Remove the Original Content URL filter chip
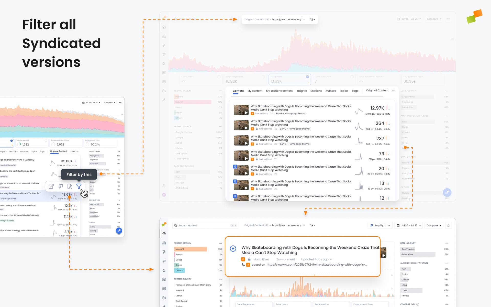The width and height of the screenshot is (491, 307). point(304,225)
